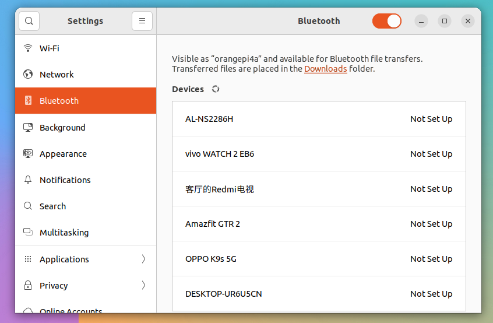
Task: Open the Settings hamburger menu
Action: (x=142, y=21)
